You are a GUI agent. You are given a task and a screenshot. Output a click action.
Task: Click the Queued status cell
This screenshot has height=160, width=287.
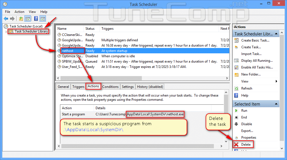[x=91, y=61]
